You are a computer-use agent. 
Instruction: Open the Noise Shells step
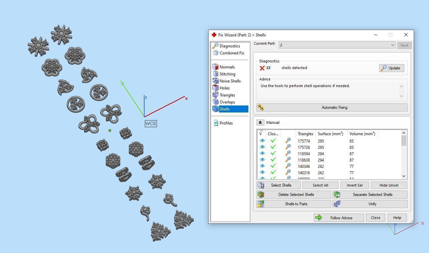[x=230, y=81]
